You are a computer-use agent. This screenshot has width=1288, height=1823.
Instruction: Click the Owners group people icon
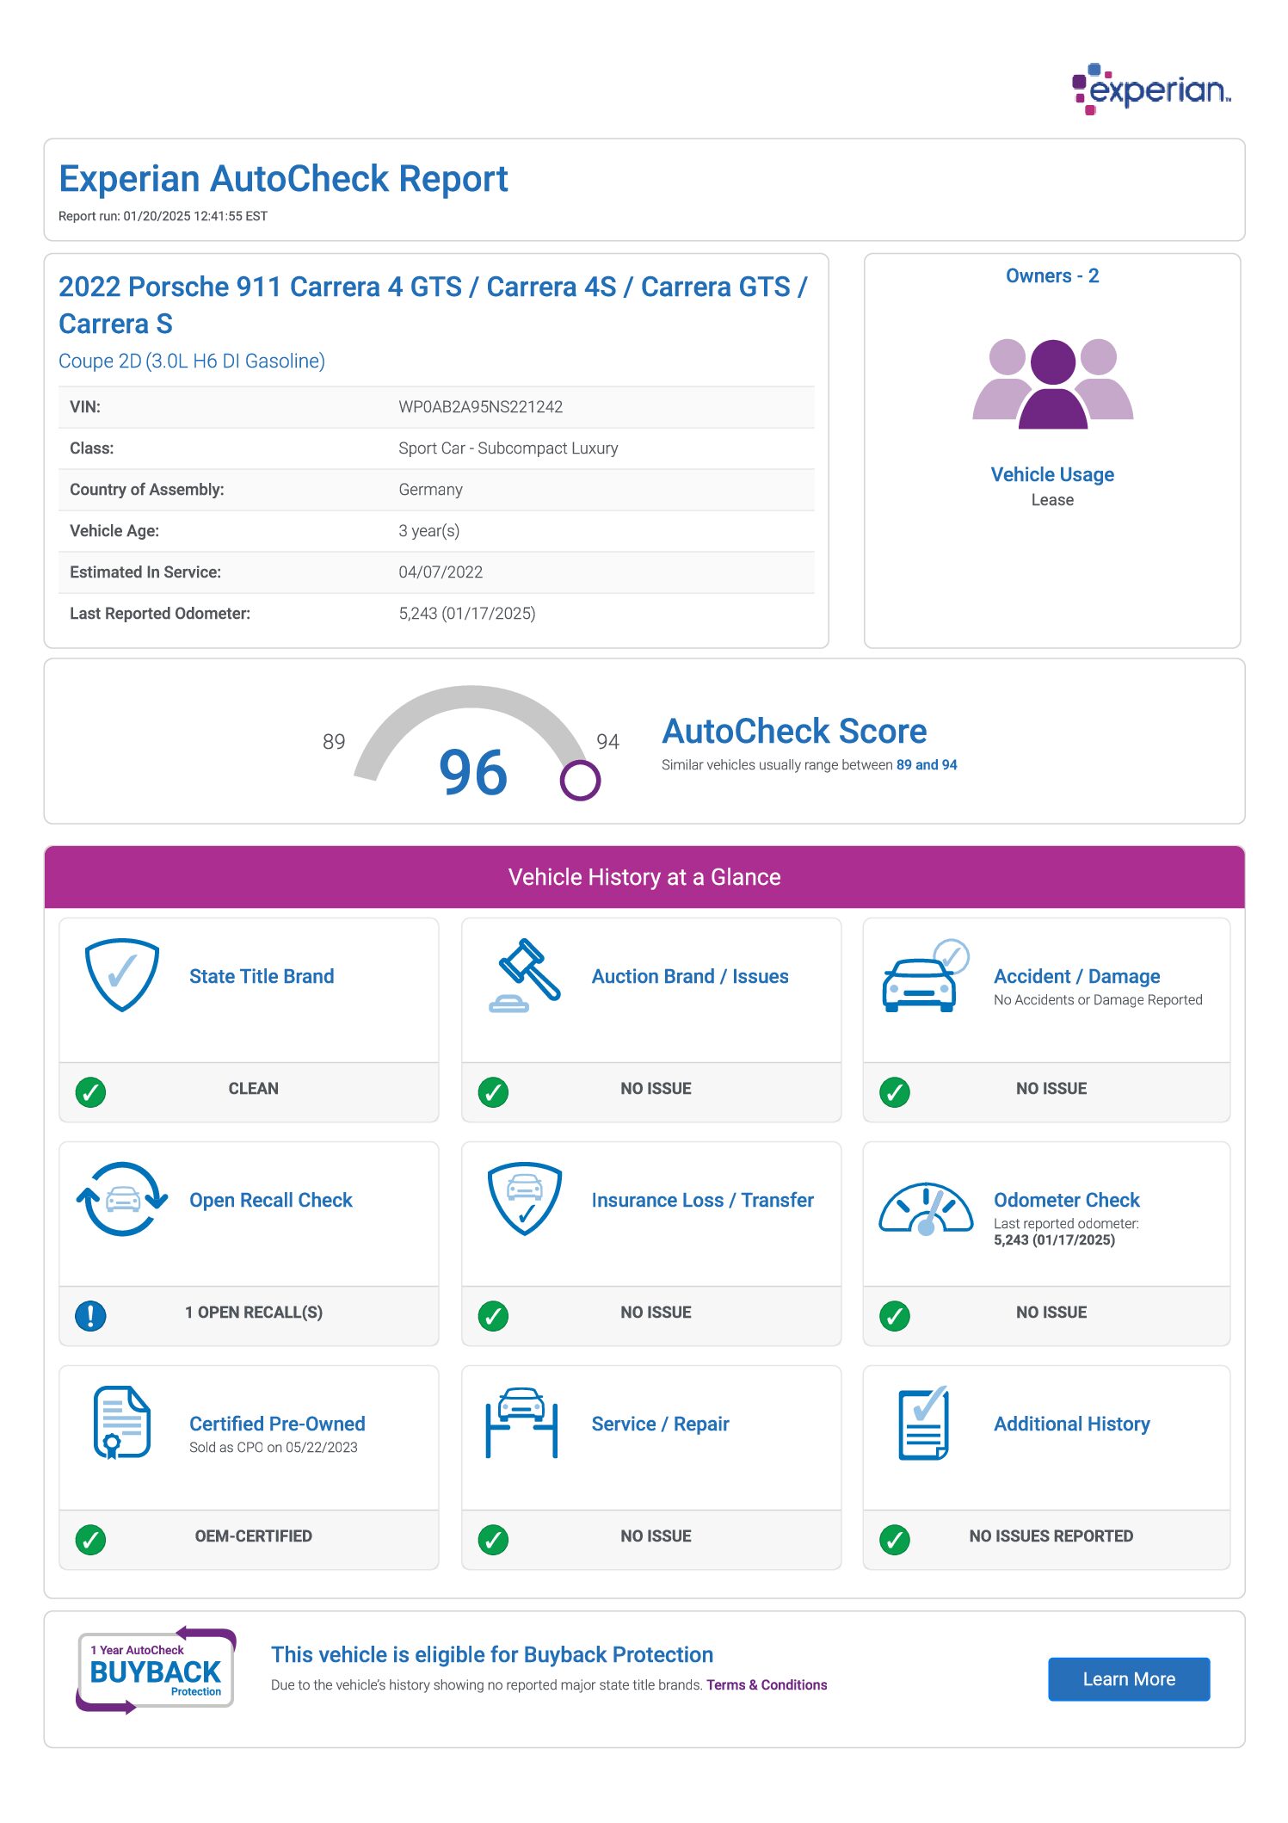tap(1052, 383)
